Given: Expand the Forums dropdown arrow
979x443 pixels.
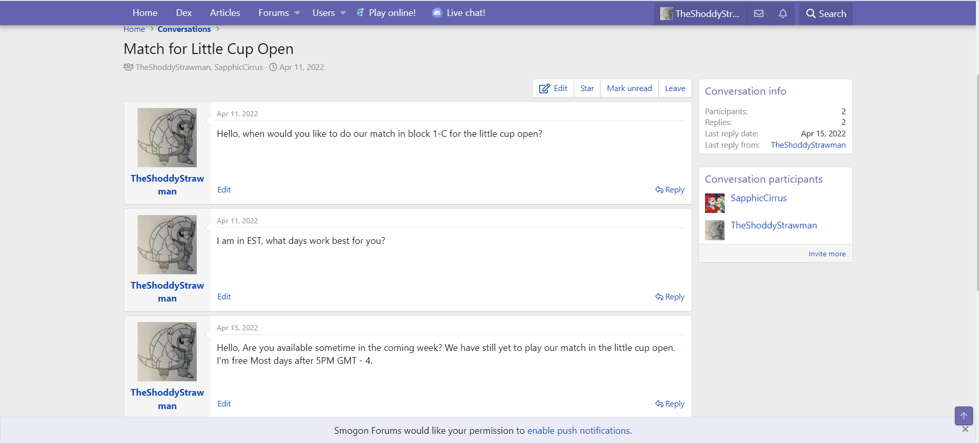Looking at the screenshot, I should click(x=297, y=13).
